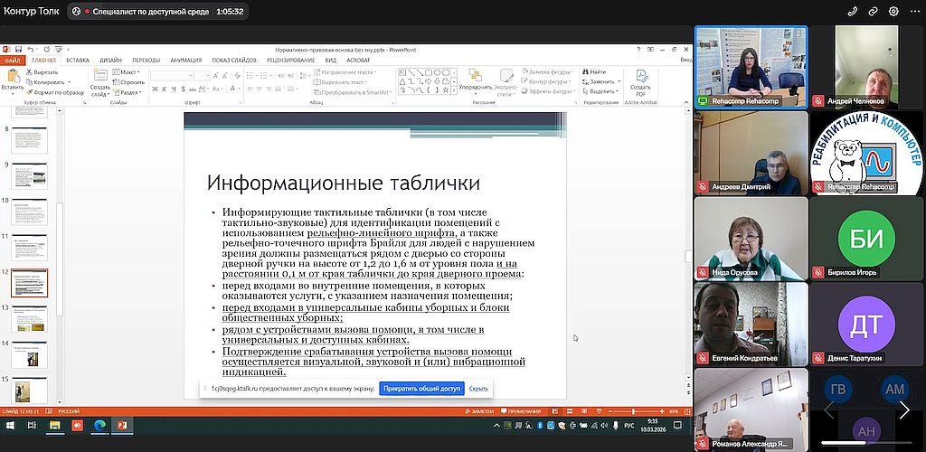Toggle the Заметки notes pane
Image resolution: width=926 pixels, height=452 pixels.
tap(482, 410)
